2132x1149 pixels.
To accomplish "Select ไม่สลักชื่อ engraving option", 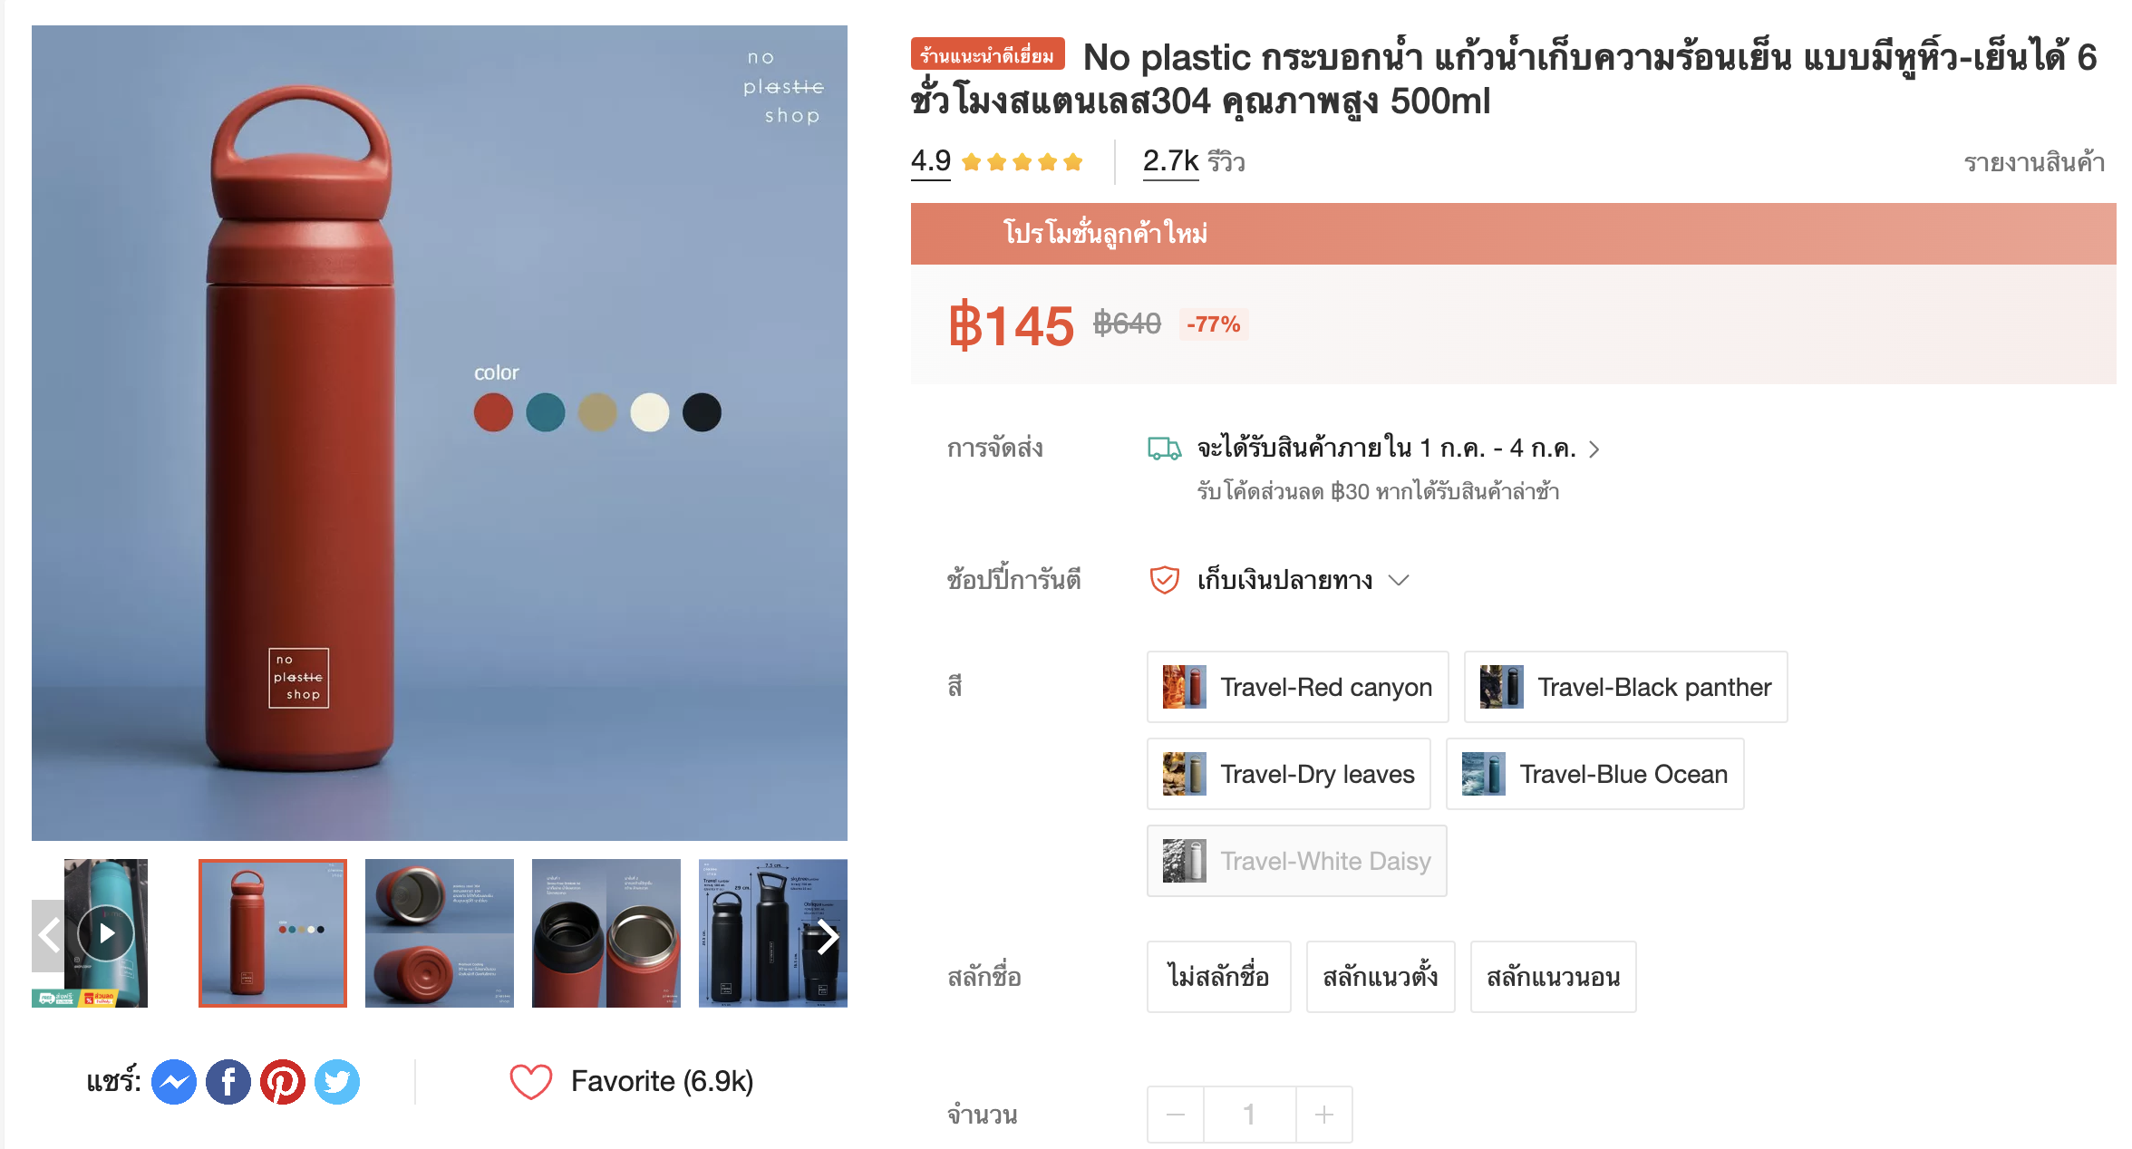I will coord(1218,977).
